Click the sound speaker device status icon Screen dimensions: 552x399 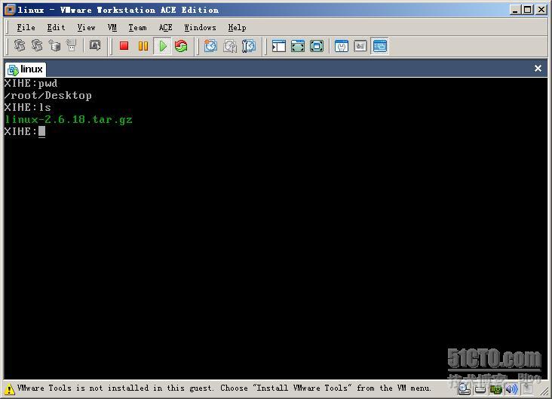[x=511, y=389]
